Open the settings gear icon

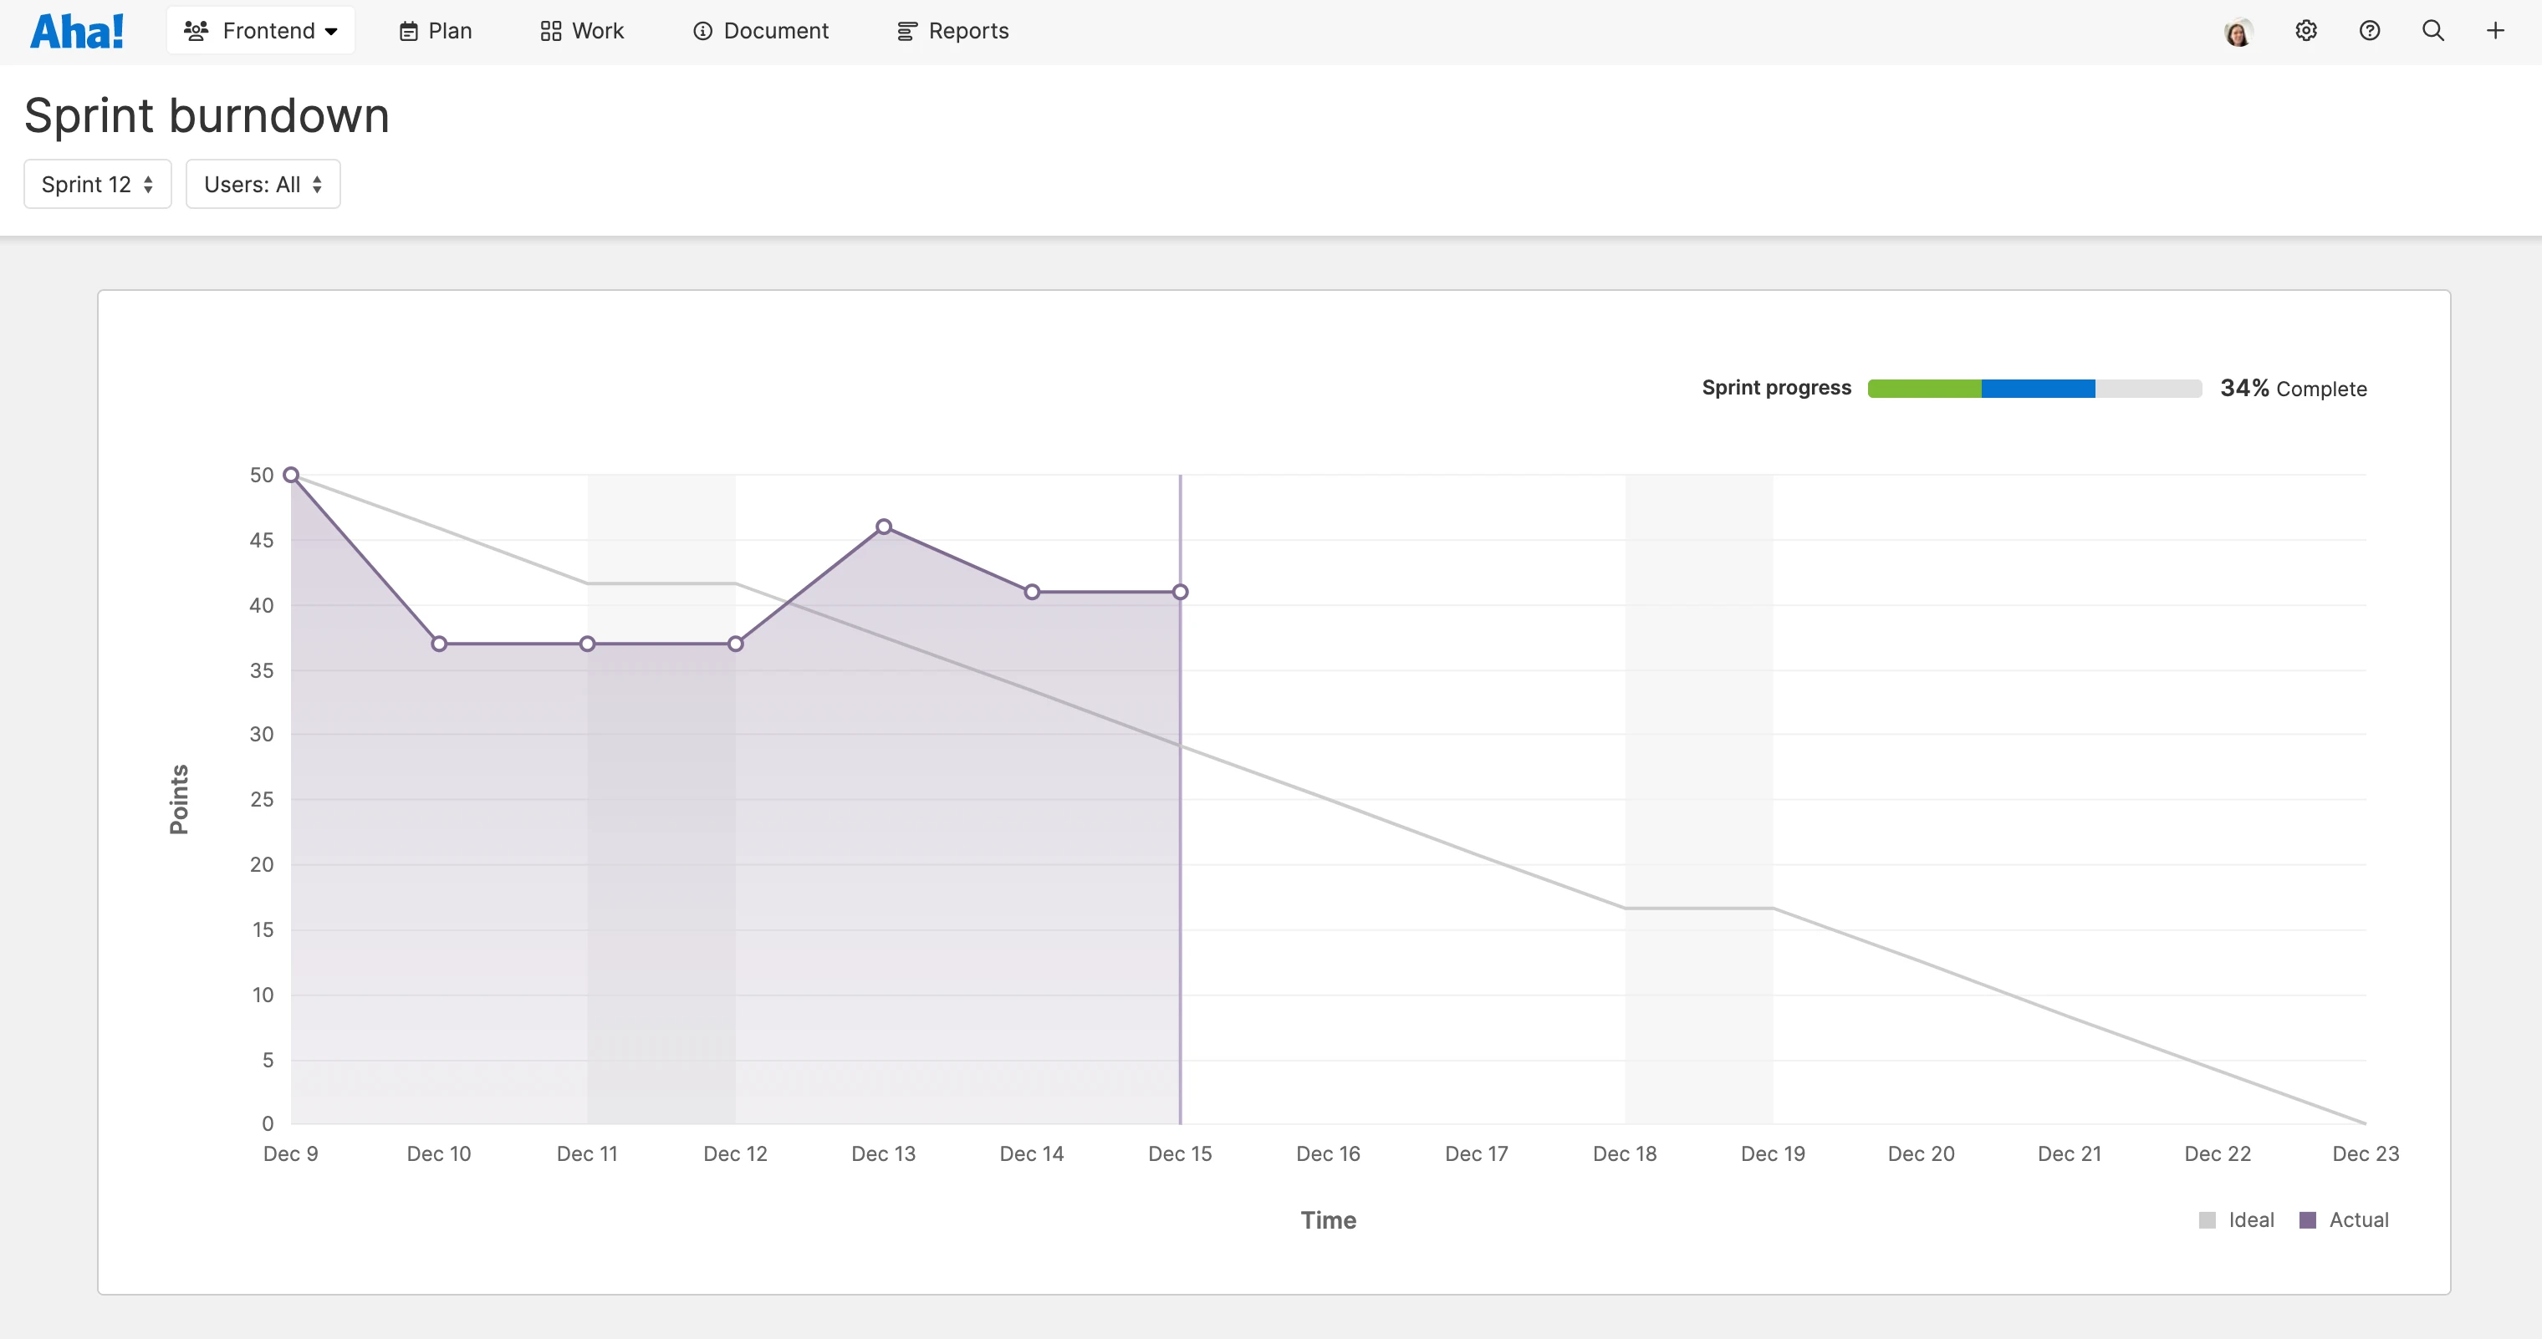click(2305, 31)
